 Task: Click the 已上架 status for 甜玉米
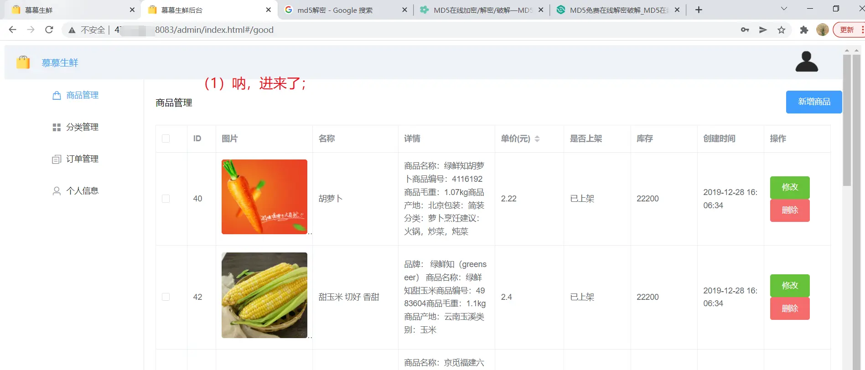582,297
